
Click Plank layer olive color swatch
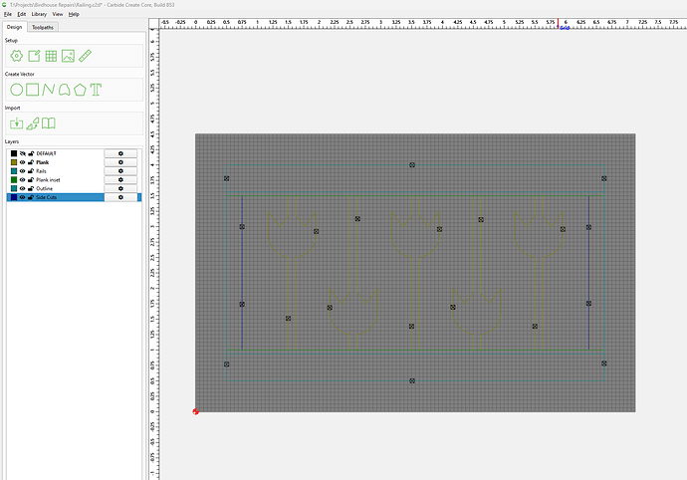tap(14, 162)
